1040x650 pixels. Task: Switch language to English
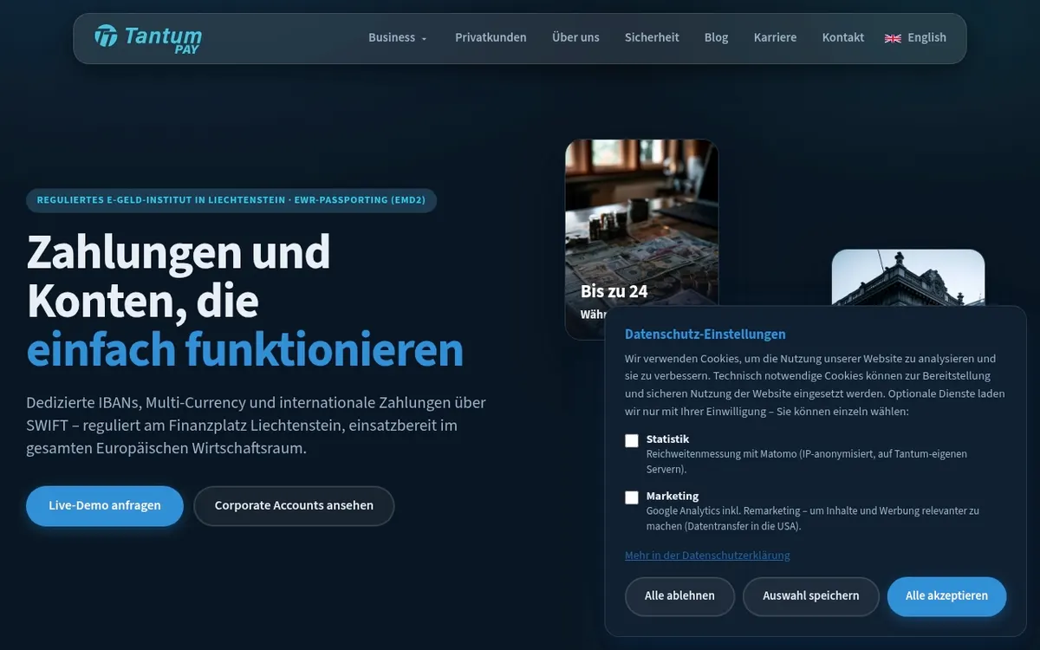tap(915, 38)
